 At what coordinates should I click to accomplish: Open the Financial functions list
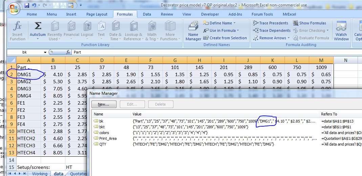coord(71,31)
